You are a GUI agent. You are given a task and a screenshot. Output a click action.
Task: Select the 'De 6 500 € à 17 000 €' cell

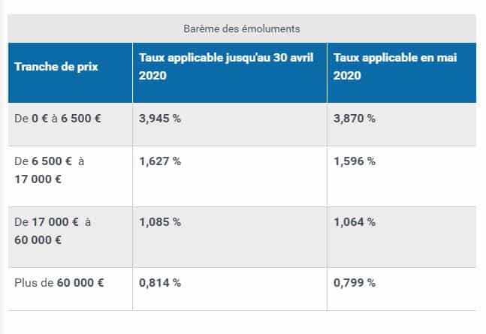point(50,170)
